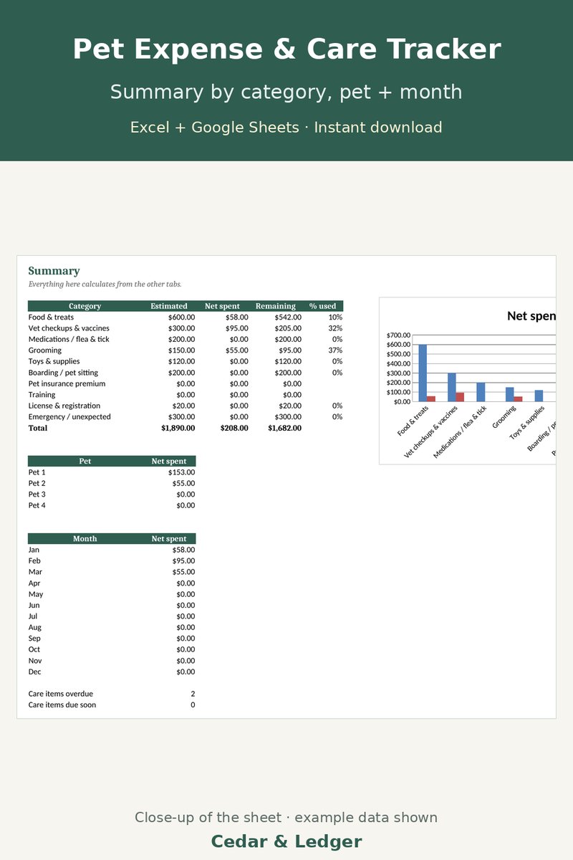
Task: Select the "Grooming" table row label
Action: tap(45, 350)
